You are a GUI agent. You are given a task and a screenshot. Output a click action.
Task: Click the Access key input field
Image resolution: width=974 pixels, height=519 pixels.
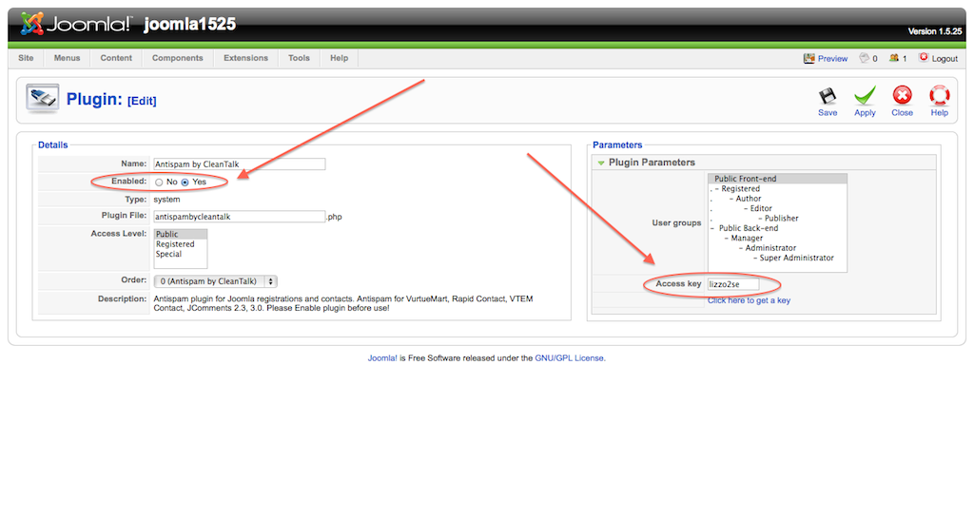(x=746, y=284)
